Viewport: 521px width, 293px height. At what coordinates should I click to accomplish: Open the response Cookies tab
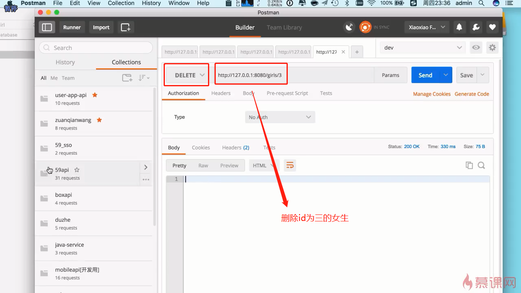[x=201, y=147]
